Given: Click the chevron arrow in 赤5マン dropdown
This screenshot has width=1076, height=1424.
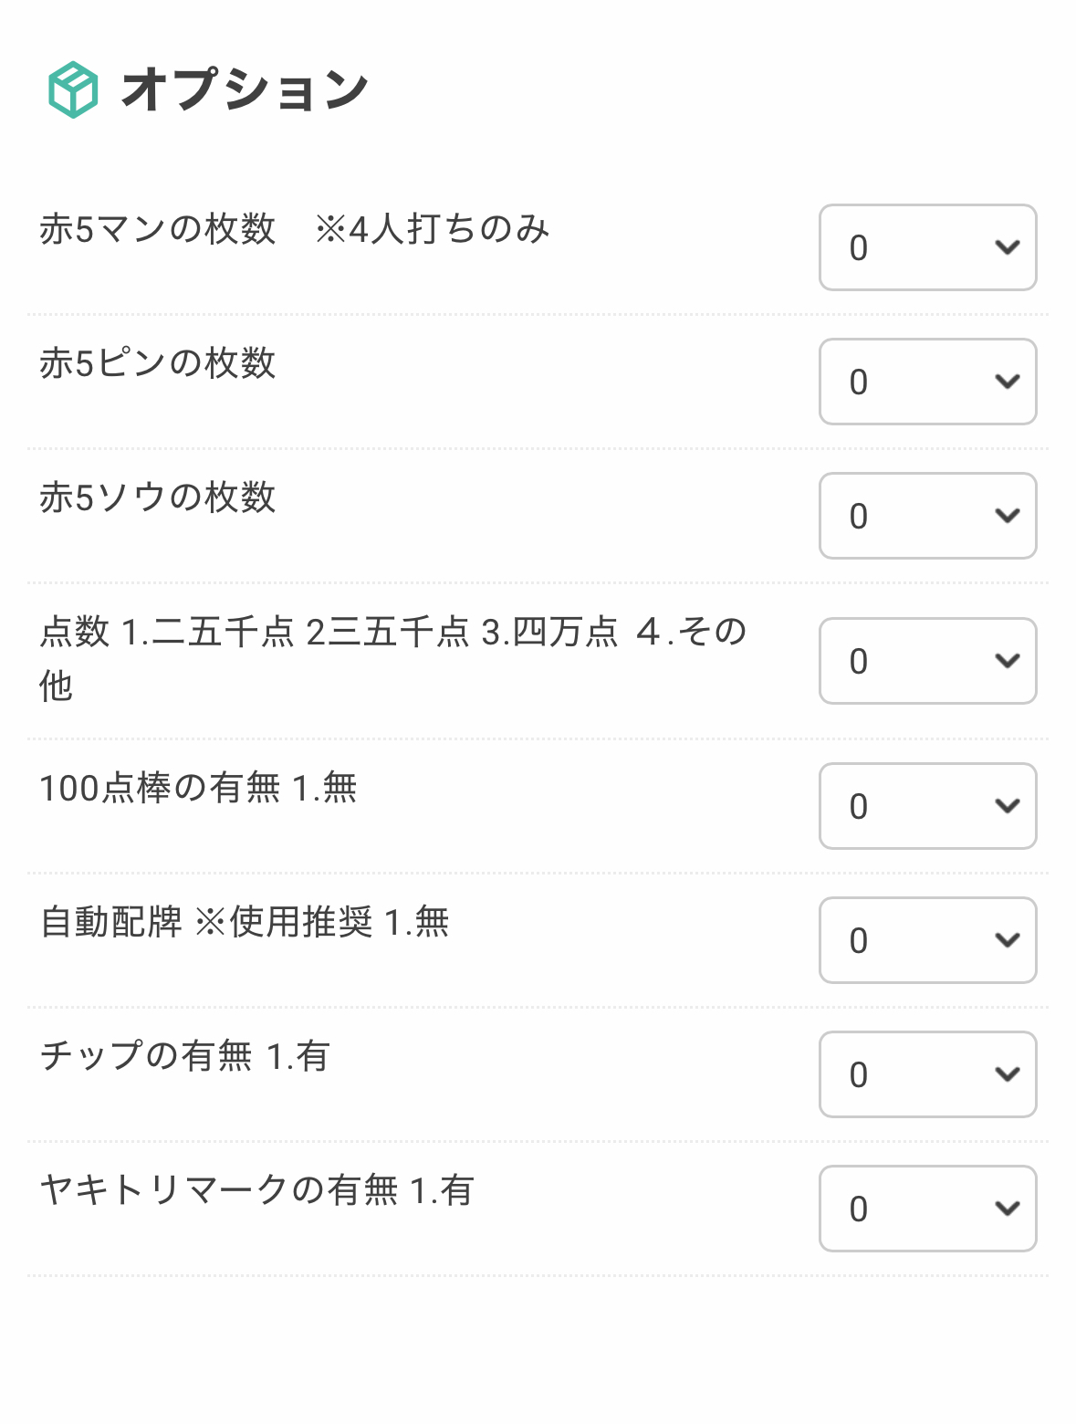Looking at the screenshot, I should [1007, 247].
